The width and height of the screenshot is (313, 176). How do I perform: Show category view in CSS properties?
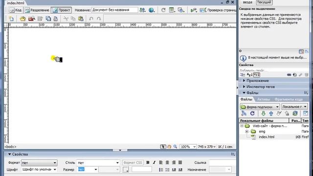point(243,75)
